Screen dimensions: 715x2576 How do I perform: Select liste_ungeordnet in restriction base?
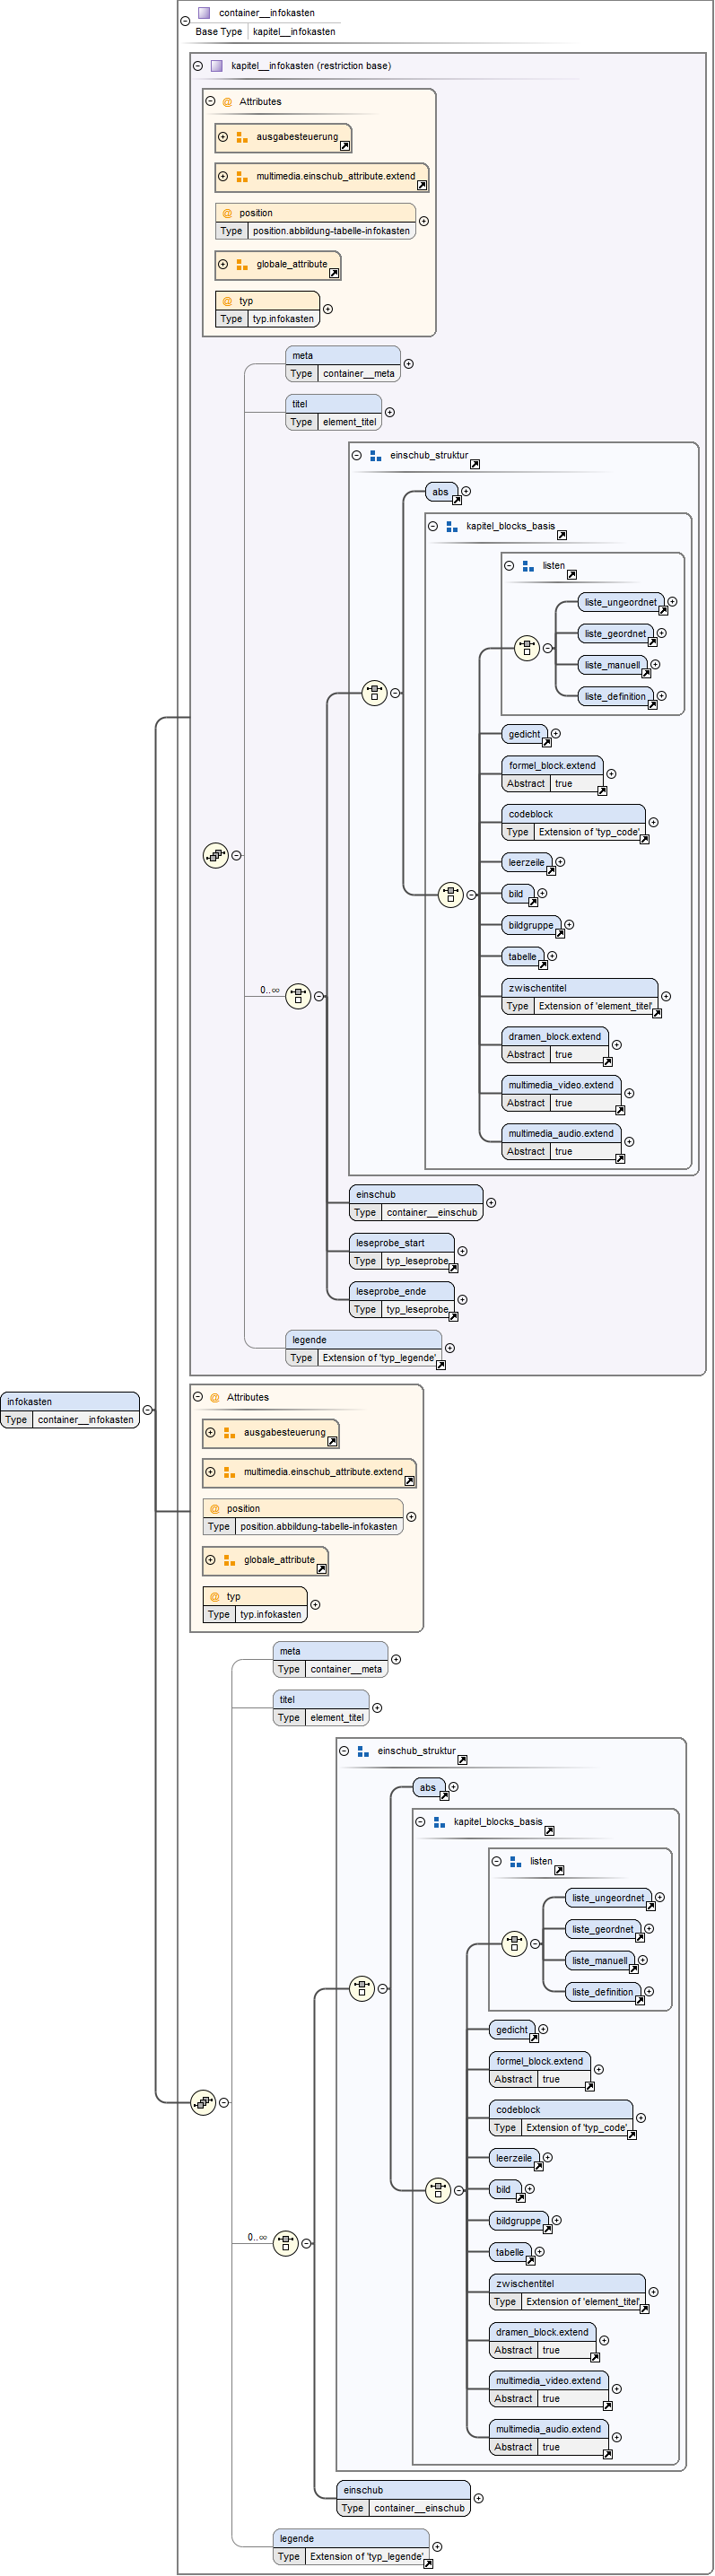[621, 602]
